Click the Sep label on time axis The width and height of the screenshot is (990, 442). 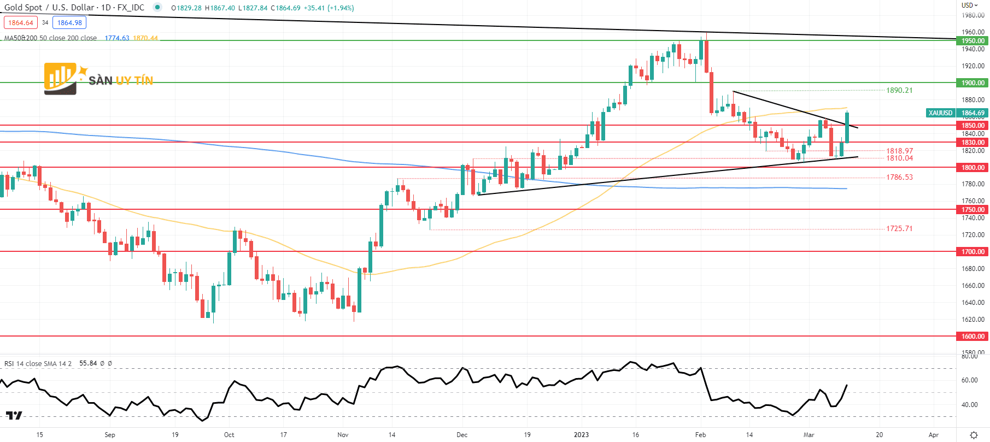(110, 435)
